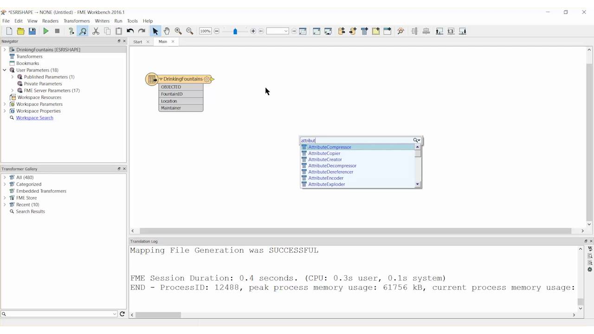This screenshot has height=334, width=594.
Task: Open the Writers menu
Action: 102,21
